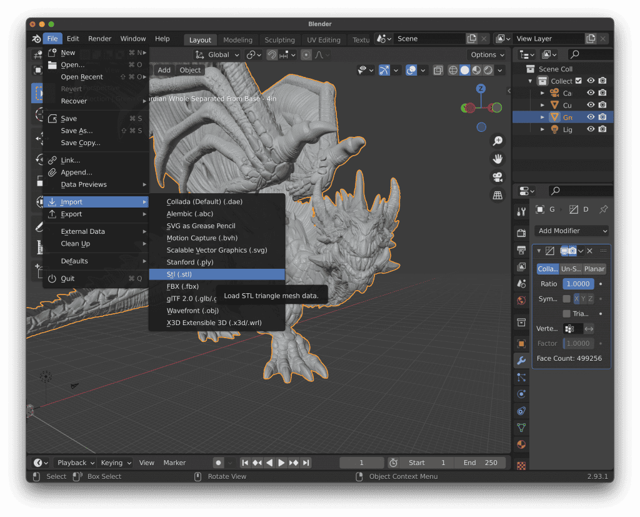Open Material properties sphere tab icon
The width and height of the screenshot is (640, 517).
tap(521, 444)
